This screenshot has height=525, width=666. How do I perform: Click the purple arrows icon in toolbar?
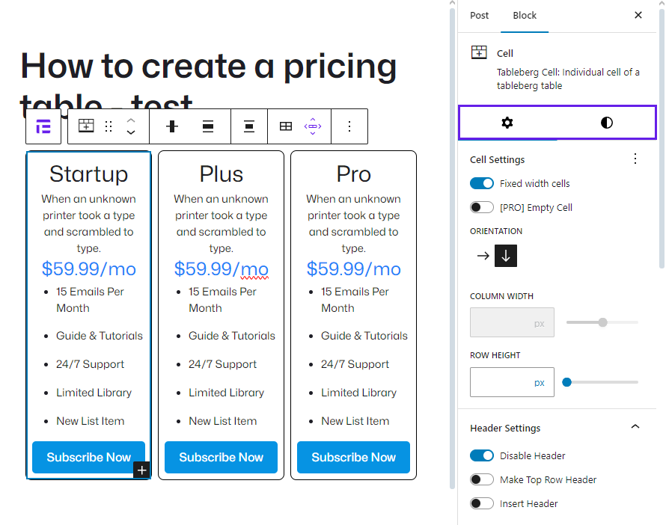tap(313, 126)
